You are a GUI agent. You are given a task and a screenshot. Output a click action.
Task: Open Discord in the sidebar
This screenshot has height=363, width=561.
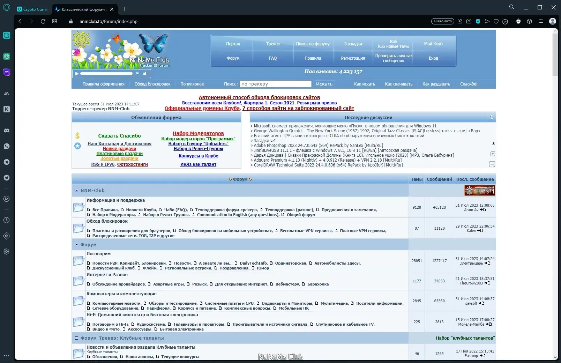(7, 131)
